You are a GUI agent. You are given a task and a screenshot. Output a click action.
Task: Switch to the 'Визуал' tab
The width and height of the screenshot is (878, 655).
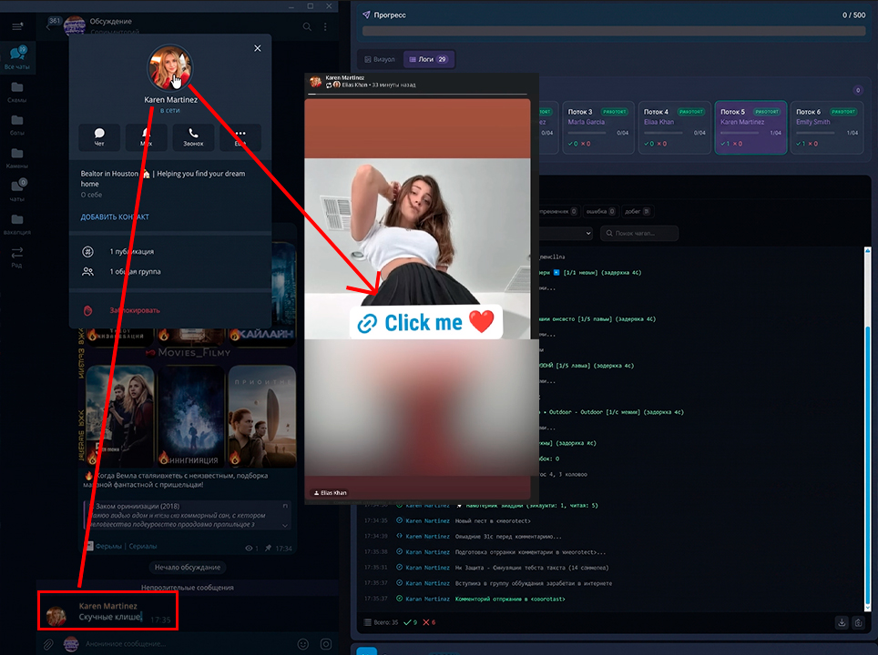click(380, 59)
